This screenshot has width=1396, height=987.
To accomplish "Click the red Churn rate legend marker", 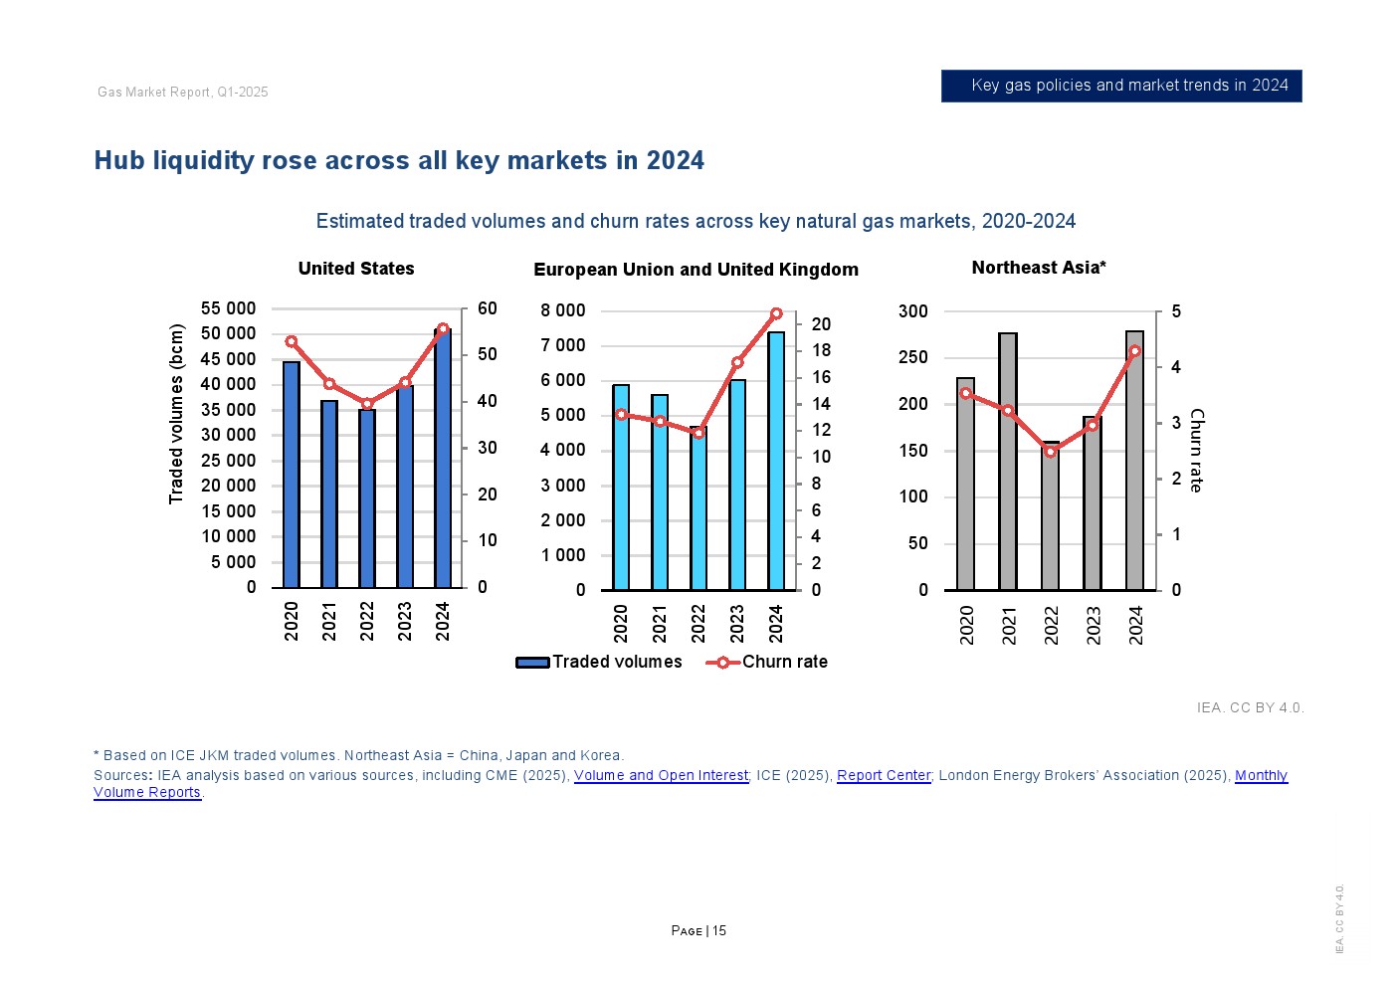I will point(722,663).
